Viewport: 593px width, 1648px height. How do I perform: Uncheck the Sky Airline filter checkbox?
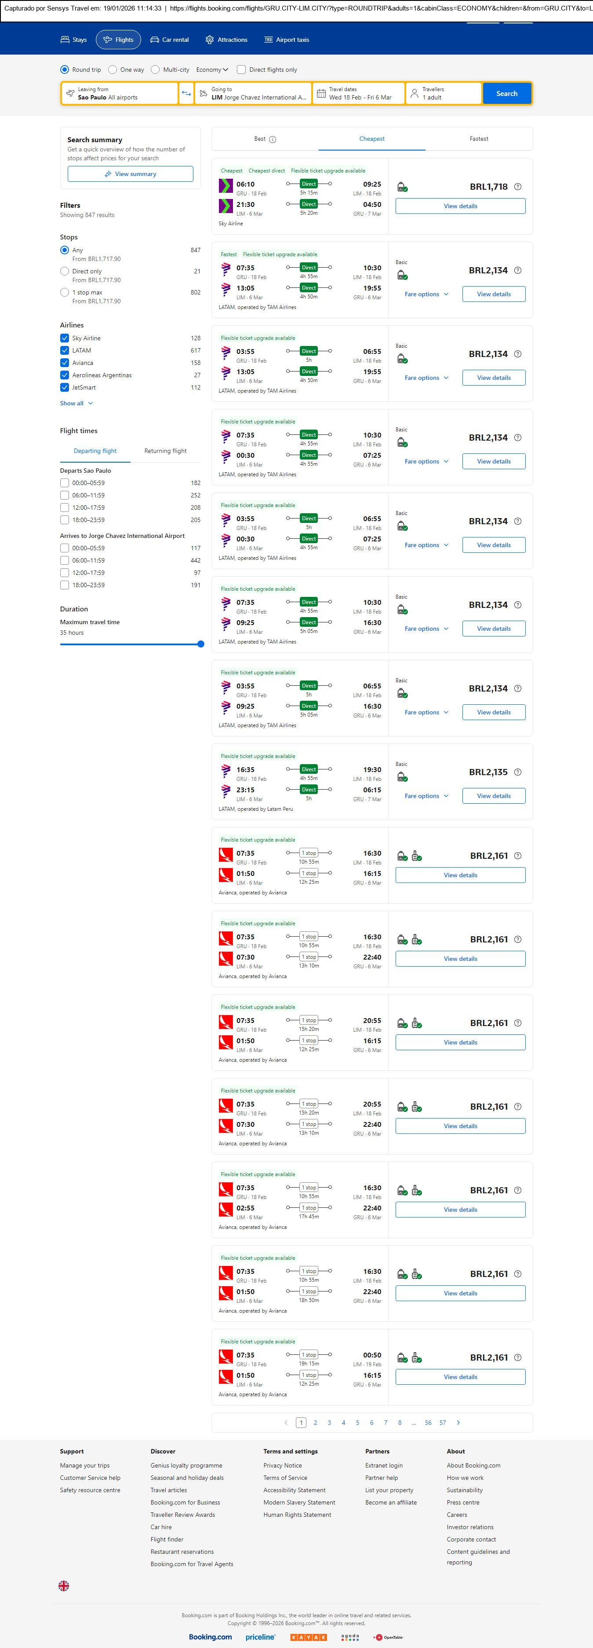65,338
